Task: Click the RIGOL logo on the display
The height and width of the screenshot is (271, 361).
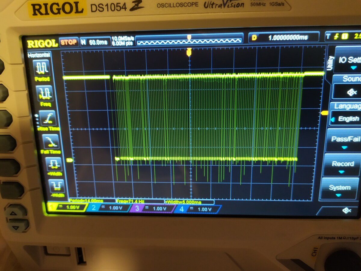Action: [x=42, y=44]
